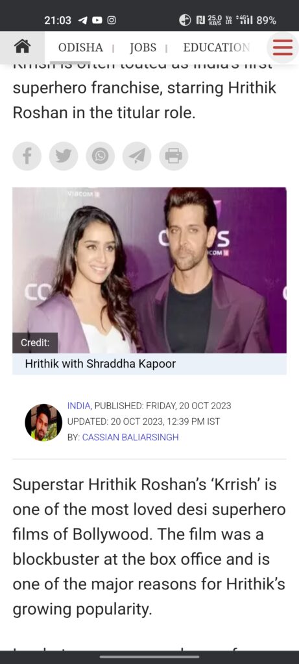Viewport: 299px width, 664px height.
Task: Share article on Twitter
Action: pos(64,156)
